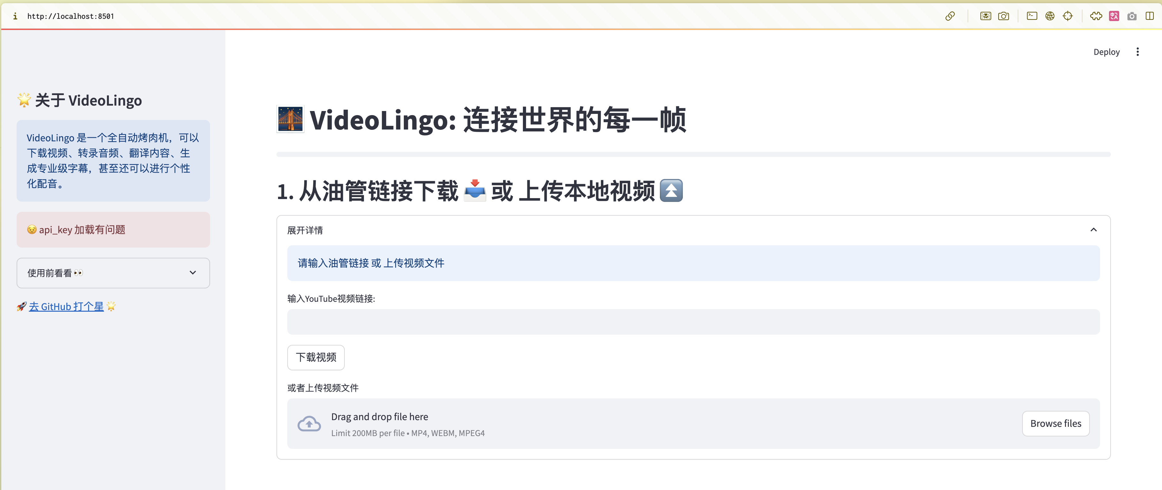Click the globe icon in browser toolbar
1162x490 pixels.
pos(1050,16)
